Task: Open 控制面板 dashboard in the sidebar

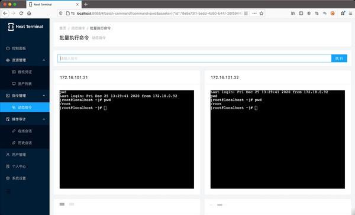Action: click(x=25, y=48)
